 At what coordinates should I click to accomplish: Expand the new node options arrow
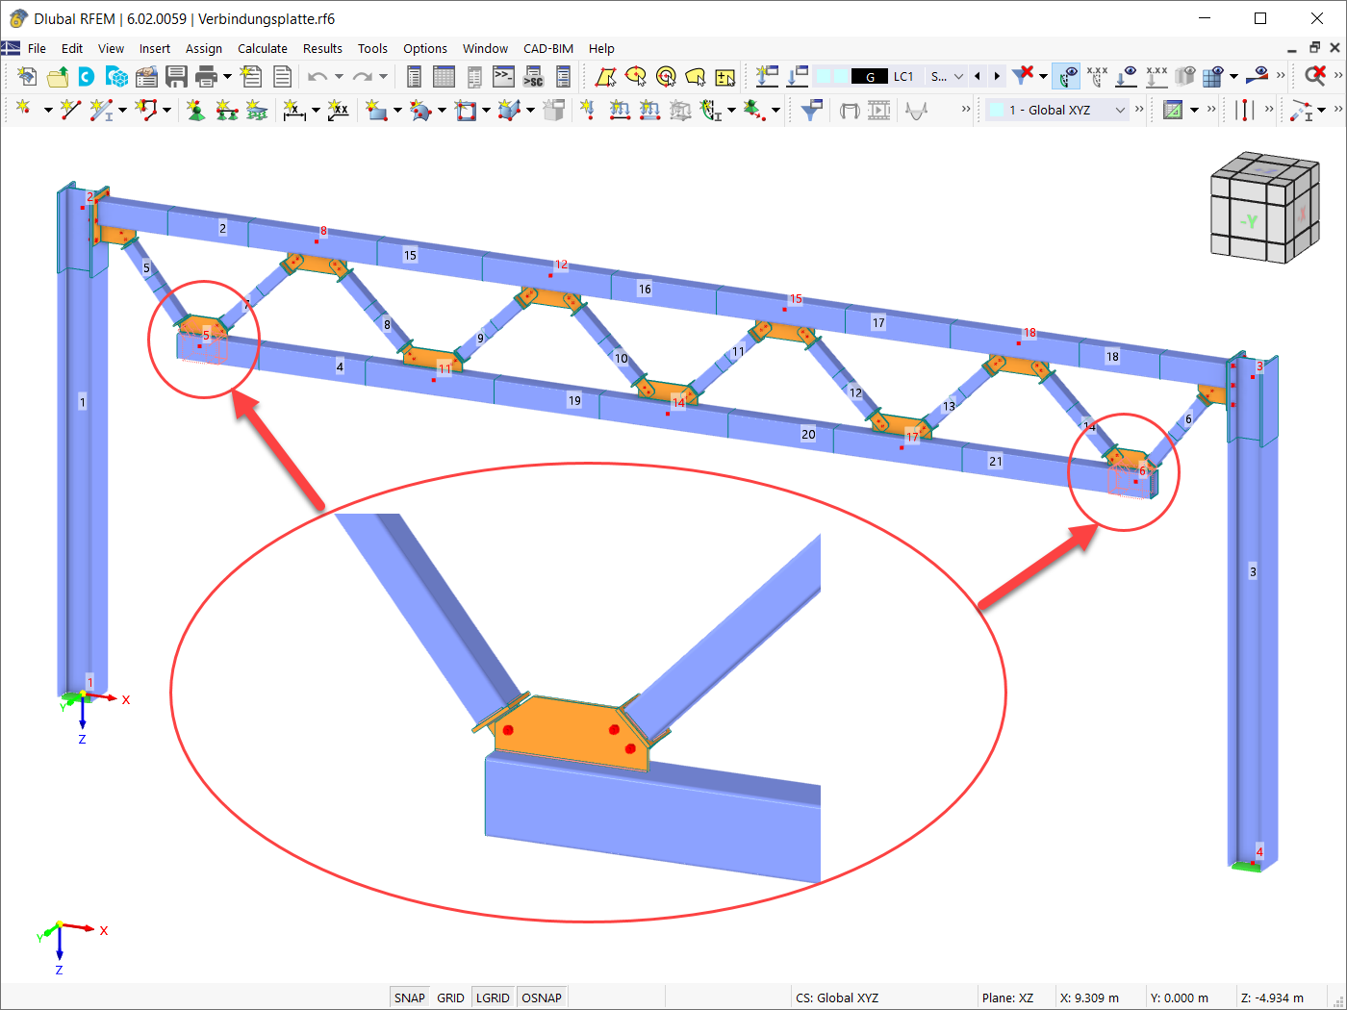click(47, 110)
